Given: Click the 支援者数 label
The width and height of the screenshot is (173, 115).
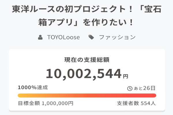Looking at the screenshot, I should 128,103.
